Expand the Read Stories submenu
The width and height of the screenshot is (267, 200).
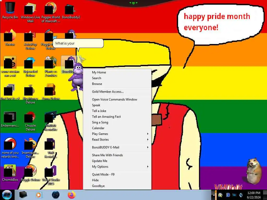(x=120, y=140)
